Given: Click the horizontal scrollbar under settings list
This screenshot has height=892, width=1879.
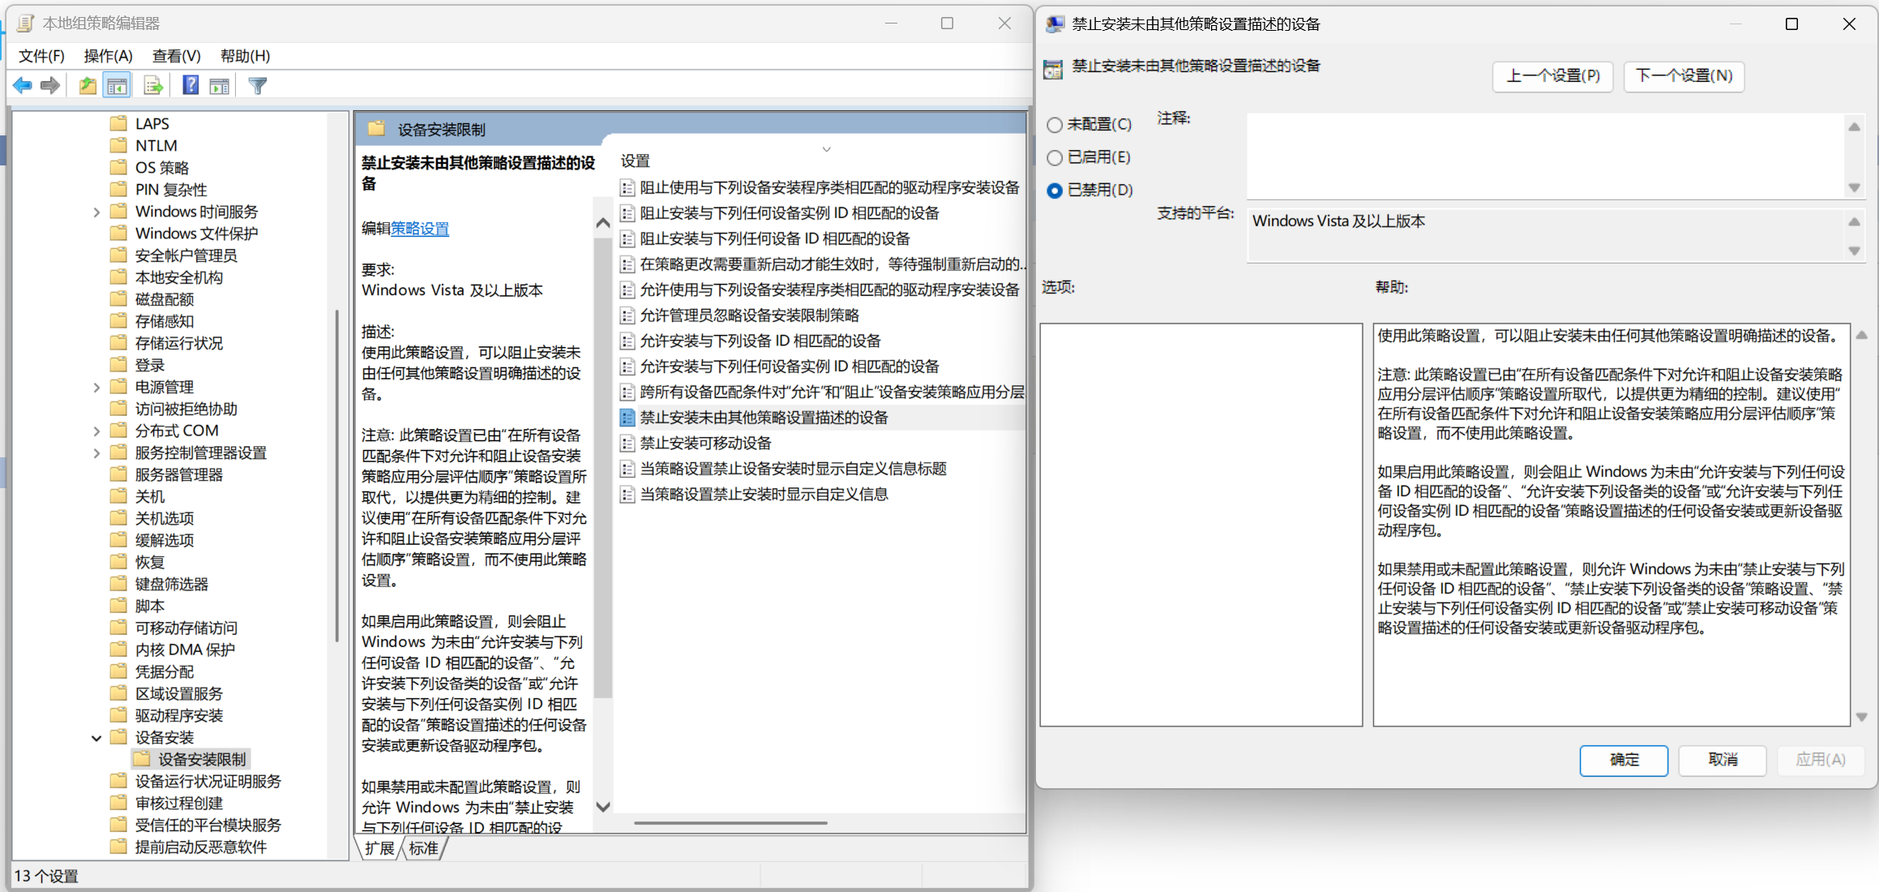Looking at the screenshot, I should [730, 823].
